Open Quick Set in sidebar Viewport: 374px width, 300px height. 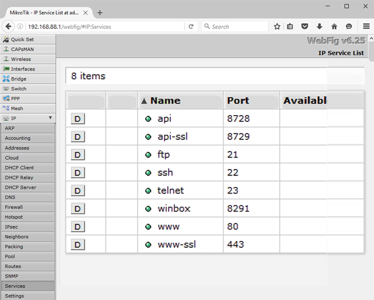tap(28, 39)
